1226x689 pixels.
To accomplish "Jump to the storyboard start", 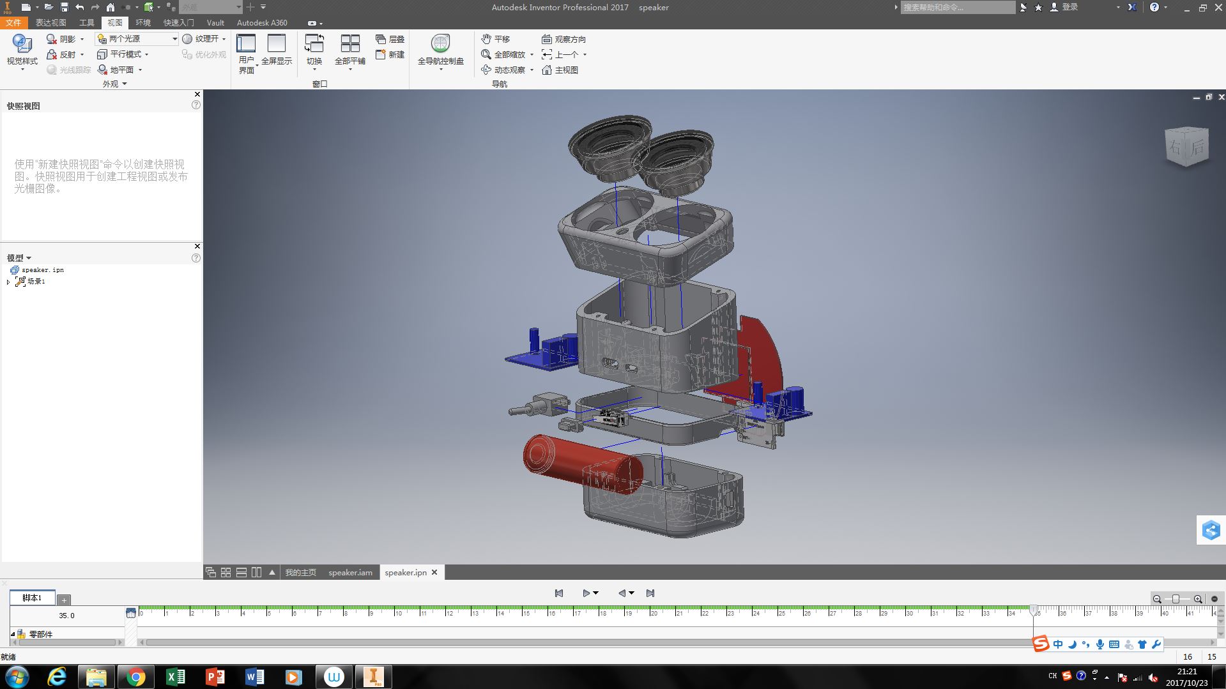I will point(559,593).
